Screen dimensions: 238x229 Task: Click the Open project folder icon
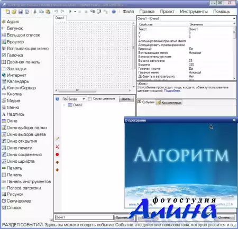pyautogui.click(x=14, y=12)
